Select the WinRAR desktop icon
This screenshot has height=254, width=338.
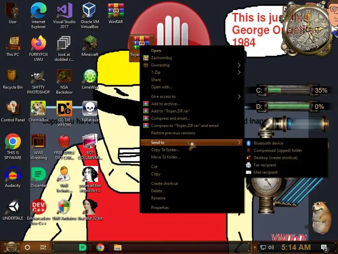116,13
